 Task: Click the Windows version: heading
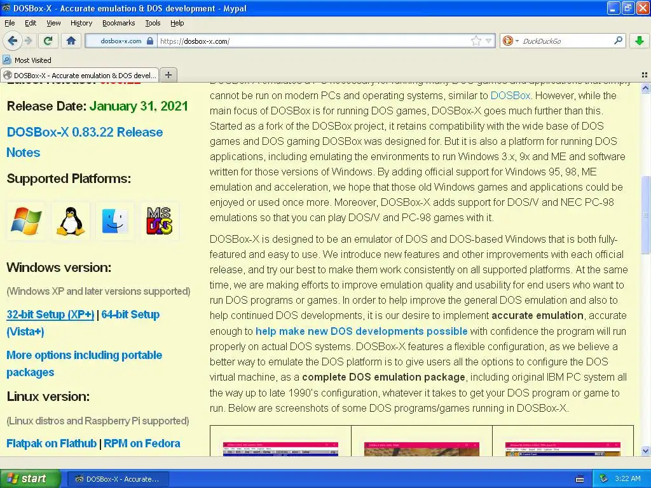click(x=59, y=268)
